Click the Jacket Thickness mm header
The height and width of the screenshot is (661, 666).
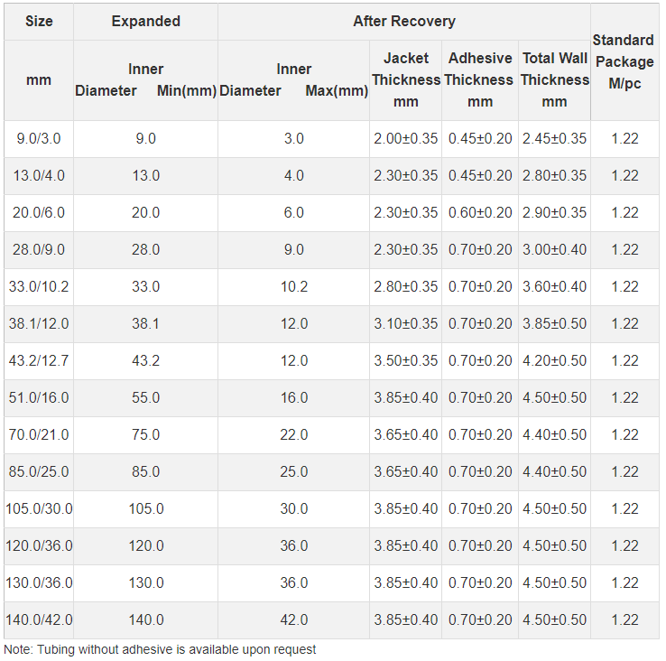pos(405,79)
